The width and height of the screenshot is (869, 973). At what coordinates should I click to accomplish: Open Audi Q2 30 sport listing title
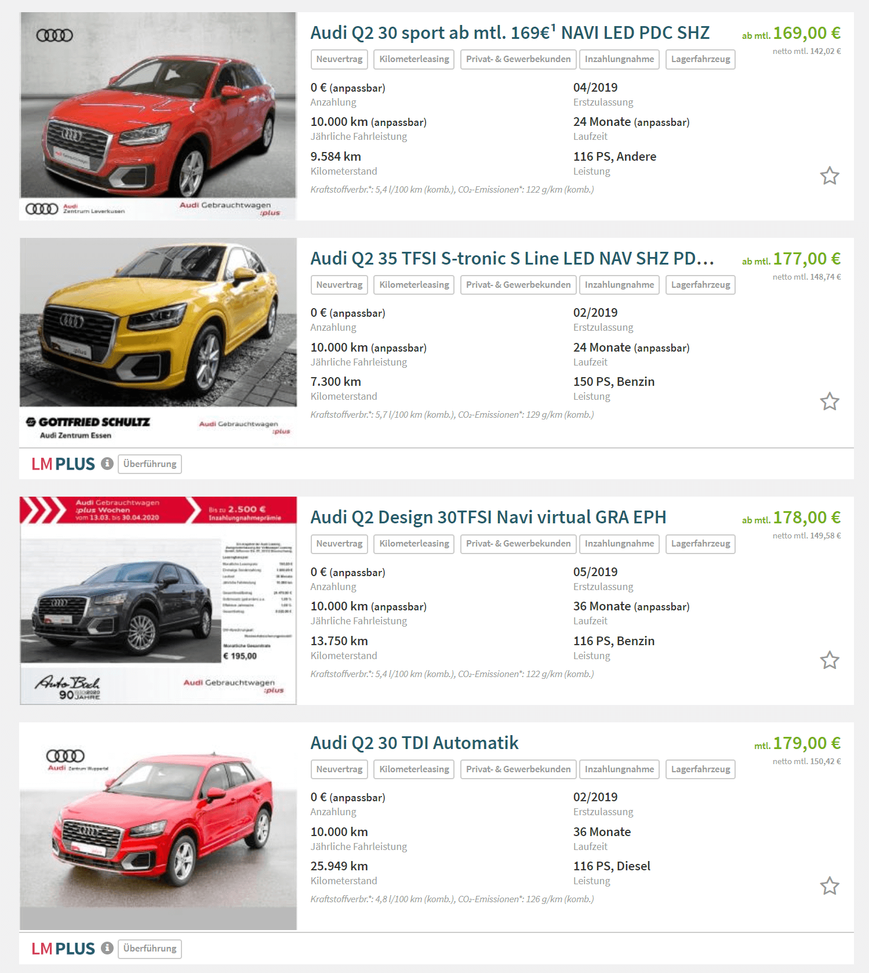pyautogui.click(x=510, y=33)
